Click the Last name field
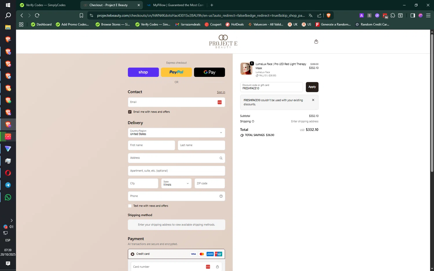 pyautogui.click(x=201, y=145)
